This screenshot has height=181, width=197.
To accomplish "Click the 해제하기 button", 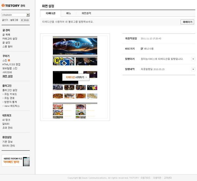I will [187, 22].
